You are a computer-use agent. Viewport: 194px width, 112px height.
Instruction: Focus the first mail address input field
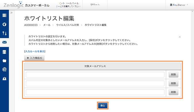click(95, 74)
